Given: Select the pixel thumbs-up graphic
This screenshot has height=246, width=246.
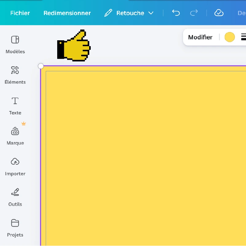Looking at the screenshot, I should pos(74,46).
